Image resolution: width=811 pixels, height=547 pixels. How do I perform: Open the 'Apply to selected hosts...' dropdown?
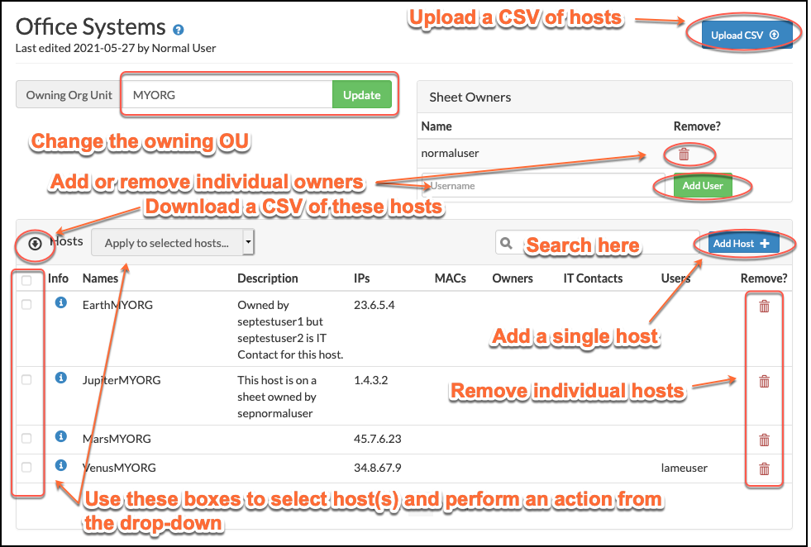[173, 242]
